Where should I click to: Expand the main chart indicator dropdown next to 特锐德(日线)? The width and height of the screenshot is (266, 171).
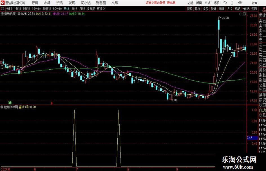pos(19,14)
